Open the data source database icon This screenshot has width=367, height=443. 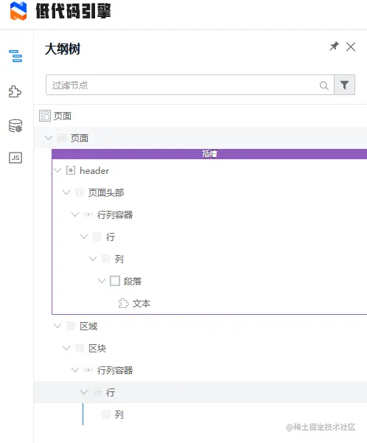click(x=15, y=126)
